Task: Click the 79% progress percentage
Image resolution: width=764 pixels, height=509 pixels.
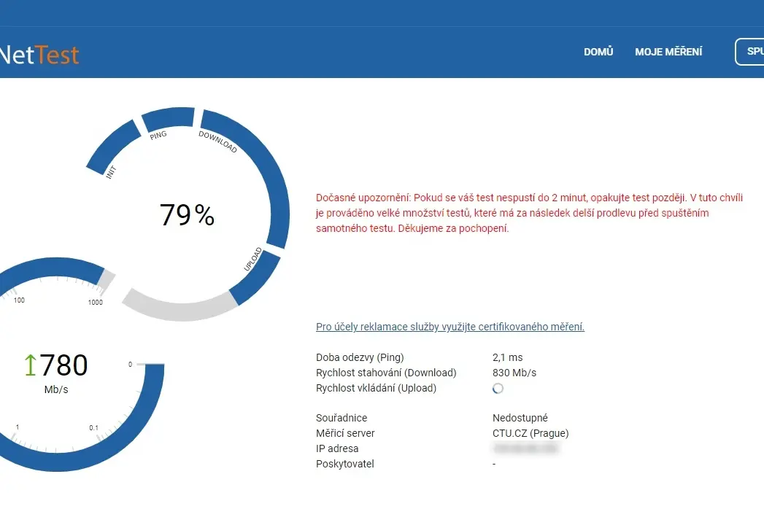Action: 187,215
